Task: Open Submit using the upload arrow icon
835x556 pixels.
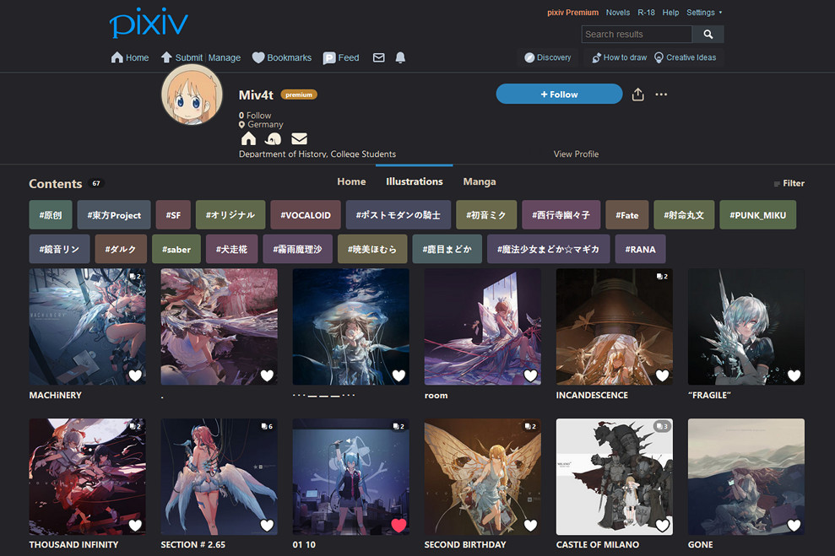Action: [167, 57]
